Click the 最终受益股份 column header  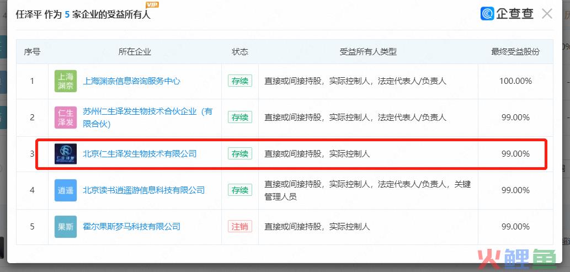tap(515, 52)
